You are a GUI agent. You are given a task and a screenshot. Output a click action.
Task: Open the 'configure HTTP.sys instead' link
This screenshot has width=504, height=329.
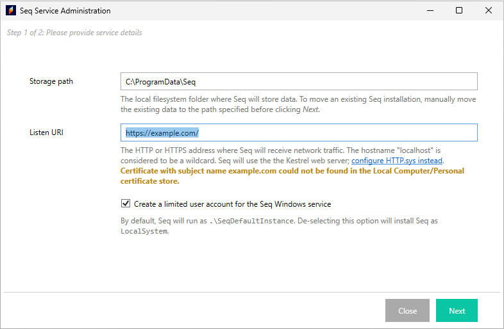coord(397,161)
